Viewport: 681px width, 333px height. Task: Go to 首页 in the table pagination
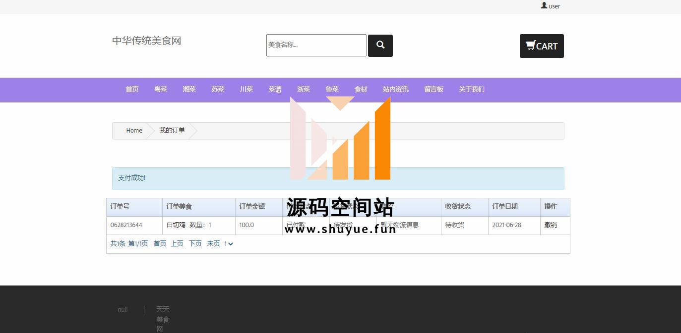(x=160, y=243)
